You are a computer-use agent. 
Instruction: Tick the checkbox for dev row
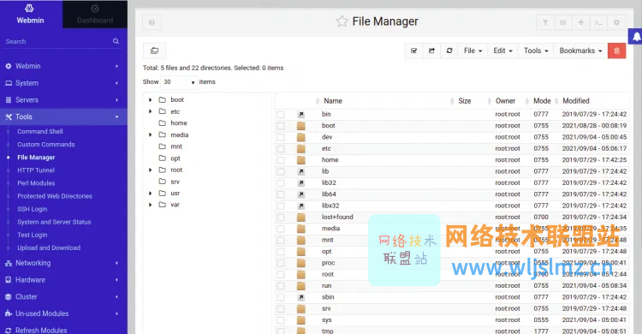point(281,137)
